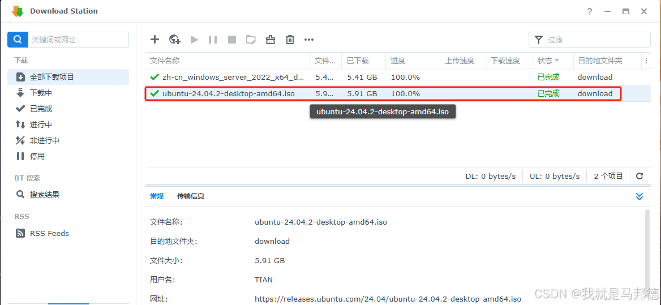Viewport: 661px width, 305px height.
Task: Select 停用 in the sidebar
Action: (68, 156)
